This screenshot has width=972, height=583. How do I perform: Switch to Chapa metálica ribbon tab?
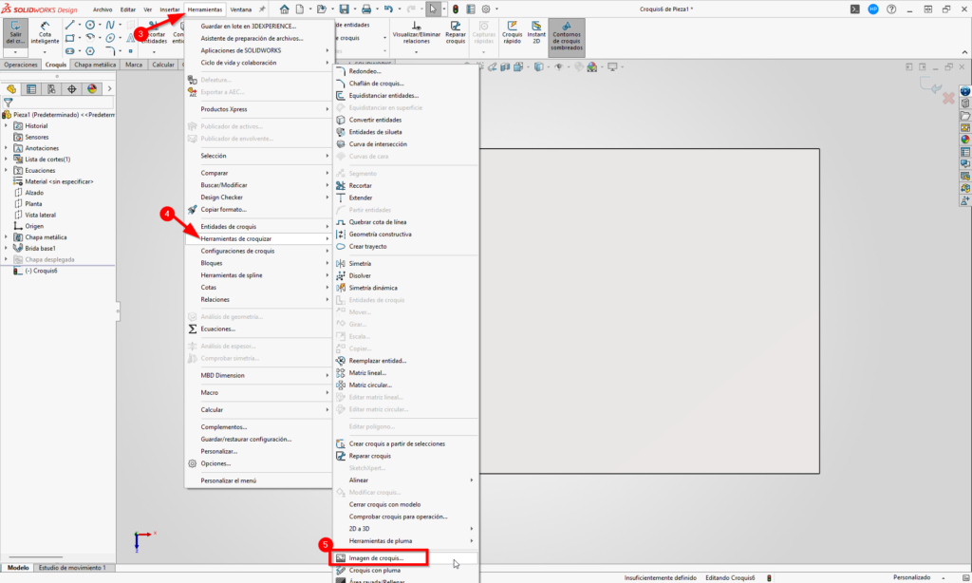coord(95,65)
